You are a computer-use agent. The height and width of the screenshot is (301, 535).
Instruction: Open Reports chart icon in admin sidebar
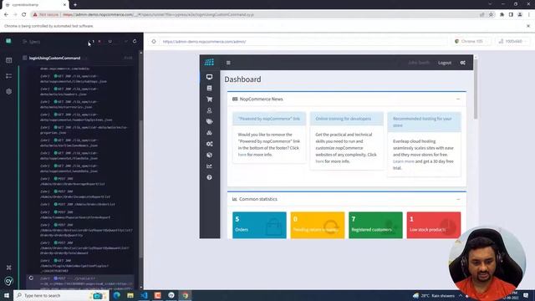tap(209, 166)
